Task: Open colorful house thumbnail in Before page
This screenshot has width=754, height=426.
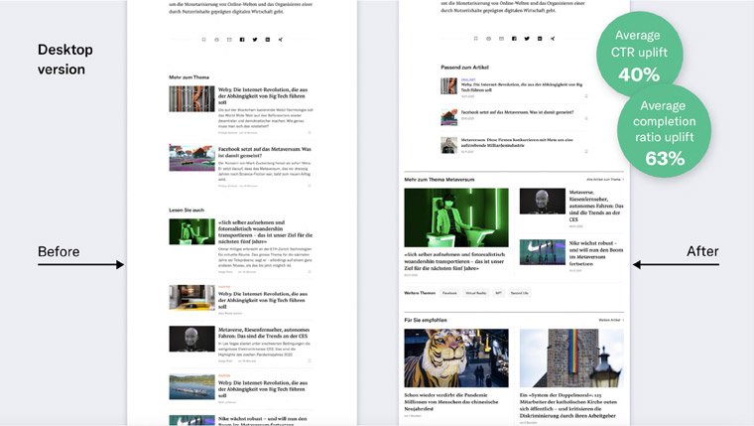Action: [x=191, y=158]
